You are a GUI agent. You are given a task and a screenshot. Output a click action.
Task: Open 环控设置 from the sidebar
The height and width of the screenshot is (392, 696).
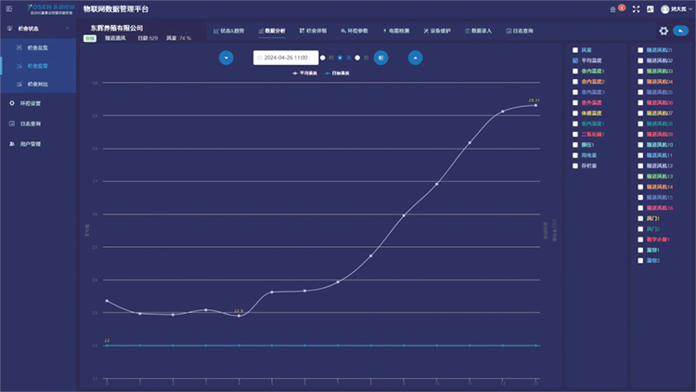(x=32, y=103)
